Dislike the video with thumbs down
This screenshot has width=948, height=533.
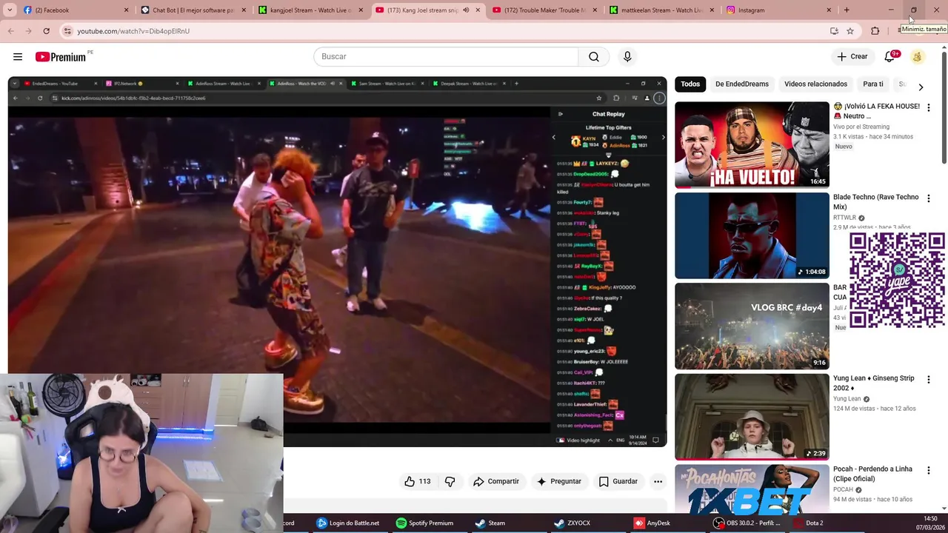450,481
